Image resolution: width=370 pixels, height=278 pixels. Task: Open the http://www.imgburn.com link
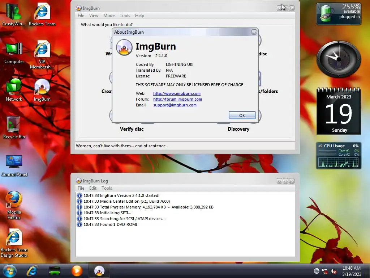click(177, 93)
